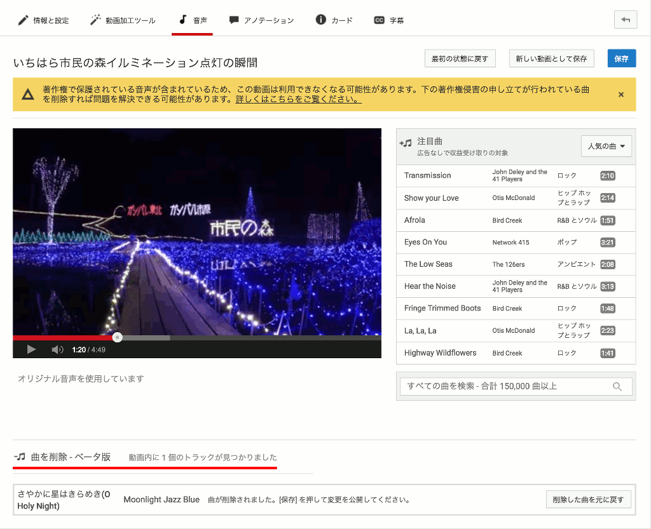651x529 pixels.
Task: Click the 2:14 badge for Show your Love
Action: (608, 198)
